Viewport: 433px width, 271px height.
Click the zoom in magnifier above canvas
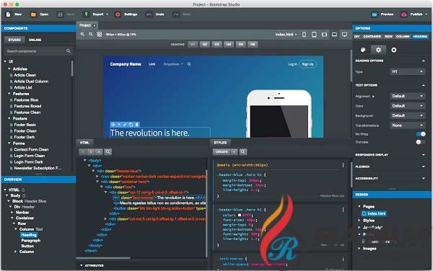coord(82,34)
